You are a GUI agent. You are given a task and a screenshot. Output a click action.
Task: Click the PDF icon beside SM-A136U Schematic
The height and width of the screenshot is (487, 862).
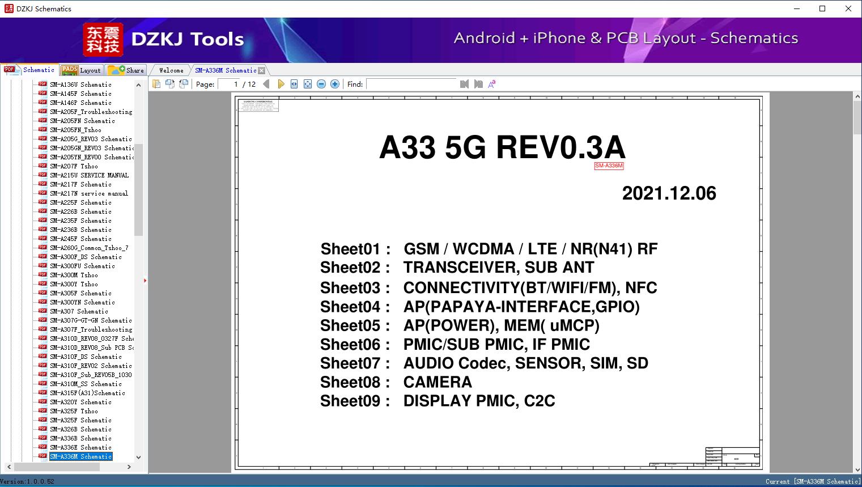pos(43,84)
